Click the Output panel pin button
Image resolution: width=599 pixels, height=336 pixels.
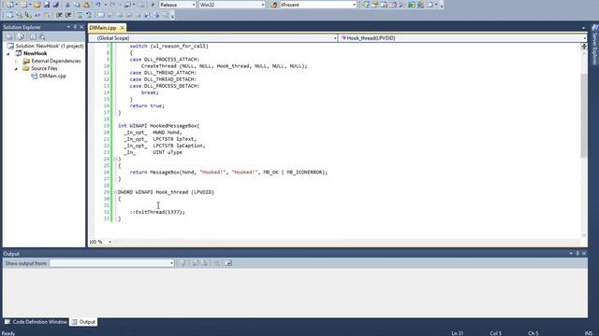click(577, 253)
